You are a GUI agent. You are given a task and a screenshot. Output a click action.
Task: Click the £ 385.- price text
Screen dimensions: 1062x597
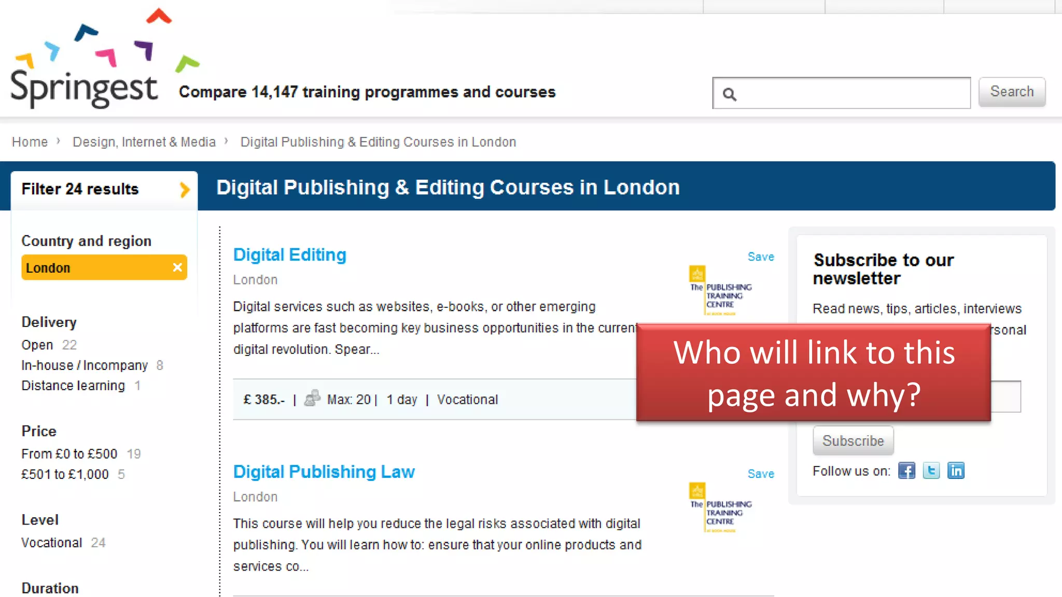tap(264, 400)
